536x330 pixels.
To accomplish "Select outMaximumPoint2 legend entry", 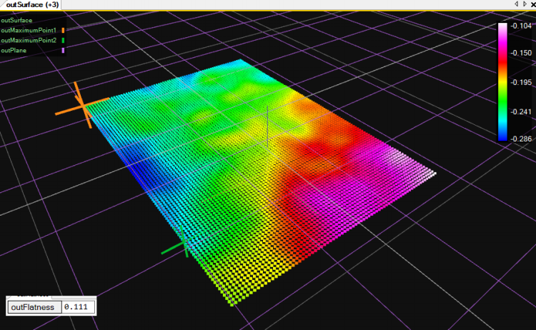I will click(29, 41).
